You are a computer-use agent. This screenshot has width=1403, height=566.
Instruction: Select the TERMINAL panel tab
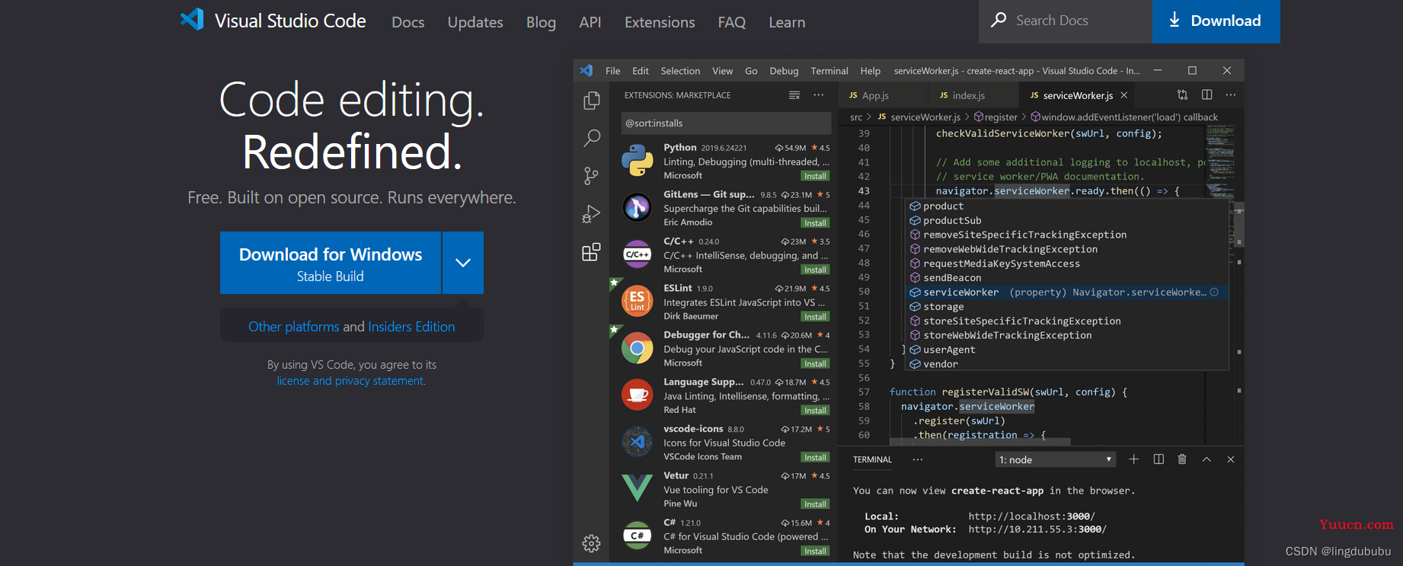click(873, 459)
